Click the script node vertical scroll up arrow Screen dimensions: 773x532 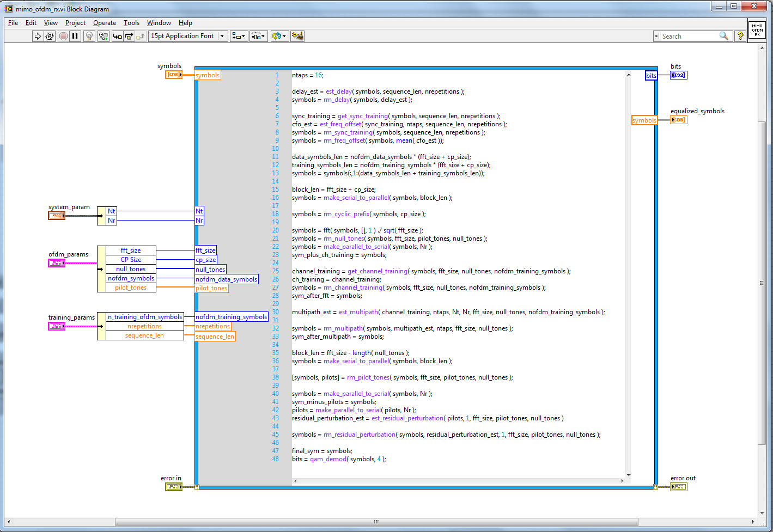(629, 75)
